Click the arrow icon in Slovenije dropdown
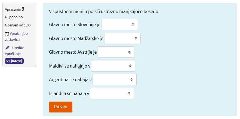The height and width of the screenshot is (119, 240). click(133, 24)
